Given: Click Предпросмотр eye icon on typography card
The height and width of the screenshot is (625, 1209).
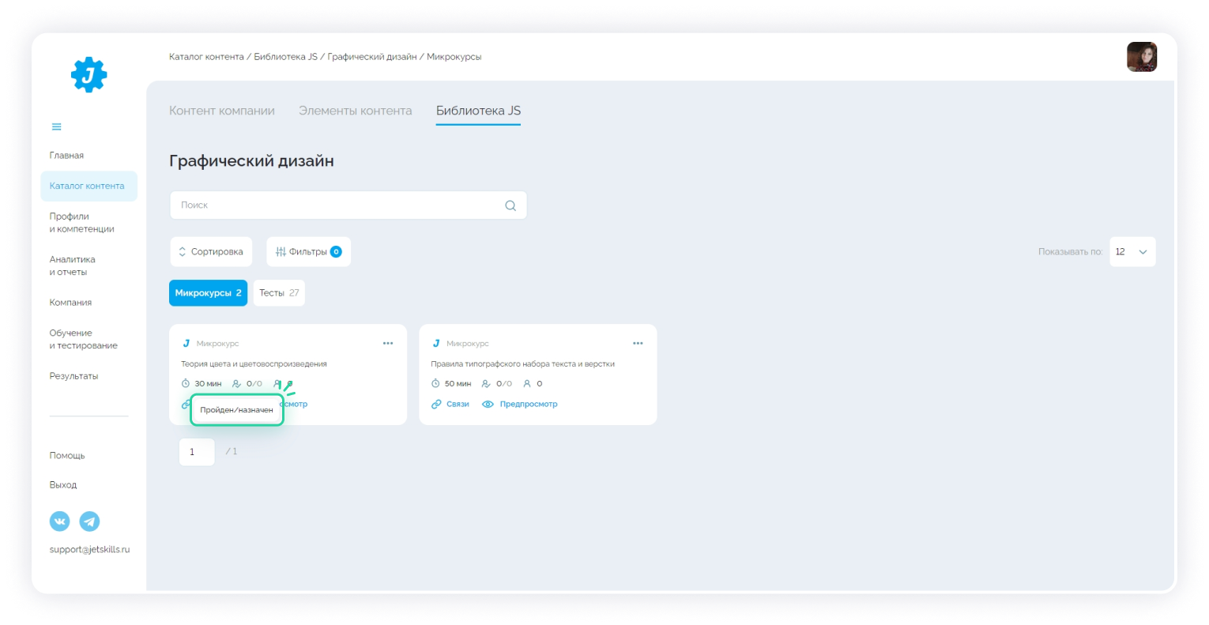Looking at the screenshot, I should click(488, 405).
